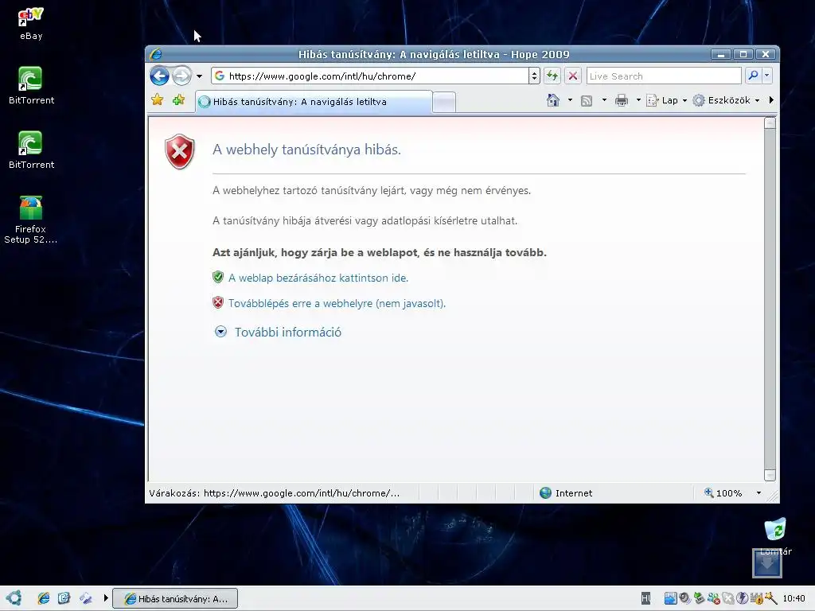815x611 pixels.
Task: Click the page scrollbar up arrow
Action: click(x=770, y=123)
